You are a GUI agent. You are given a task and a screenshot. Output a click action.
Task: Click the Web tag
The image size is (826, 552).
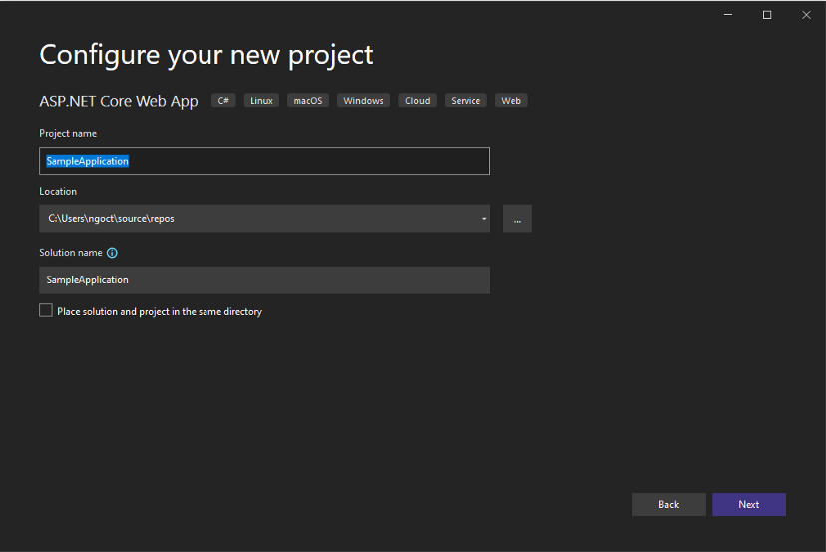[x=511, y=101]
